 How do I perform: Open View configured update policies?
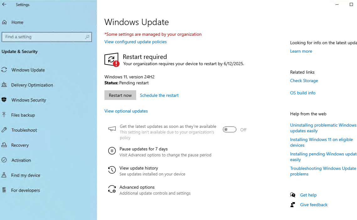point(136,42)
